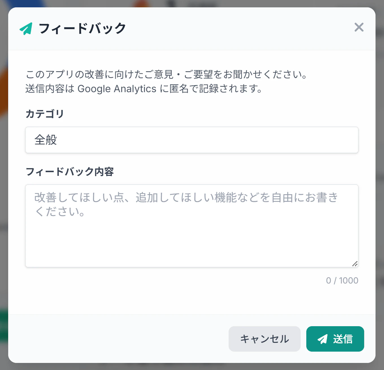The width and height of the screenshot is (384, 370).
Task: Click the フィードバック dialog title text
Action: (x=82, y=28)
